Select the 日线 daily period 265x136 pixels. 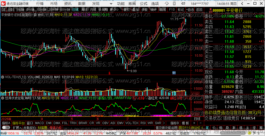pos(76,10)
